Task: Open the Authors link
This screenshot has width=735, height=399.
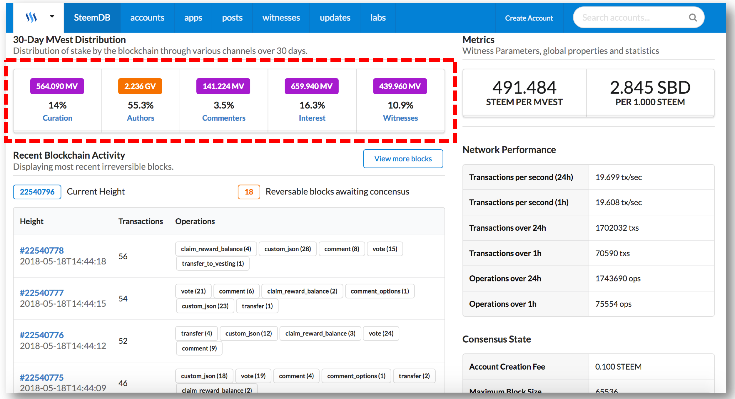Action: 141,118
